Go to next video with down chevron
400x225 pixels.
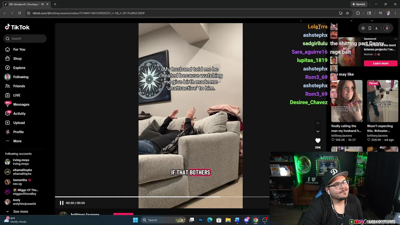click(318, 131)
